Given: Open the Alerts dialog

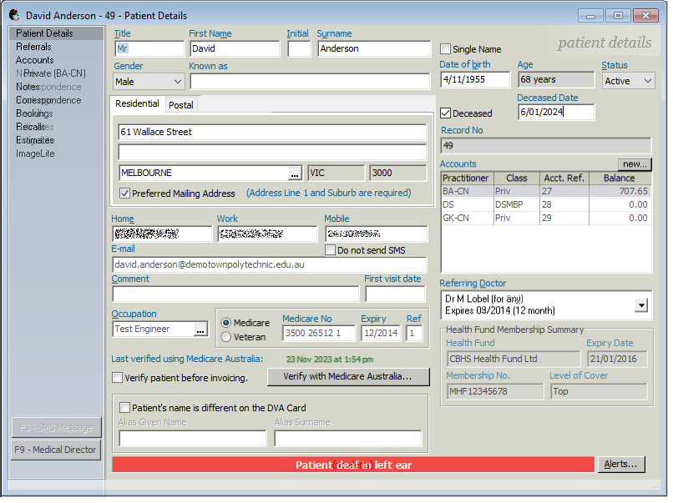Looking at the screenshot, I should pos(621,465).
